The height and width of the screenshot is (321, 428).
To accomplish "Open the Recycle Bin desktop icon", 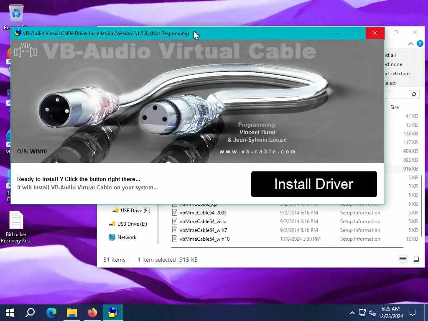I will (16, 16).
